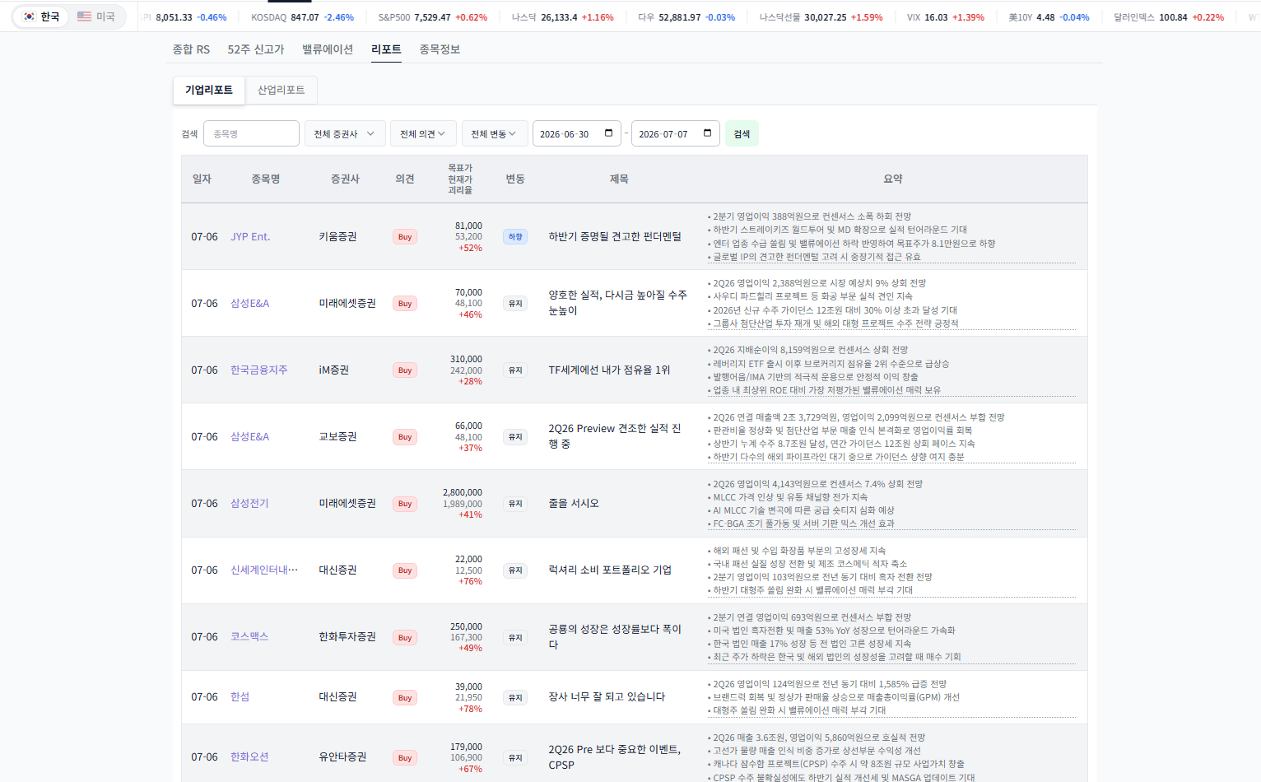Open 한화오션 stock link
Viewport: 1261px width, 782px height.
(249, 756)
